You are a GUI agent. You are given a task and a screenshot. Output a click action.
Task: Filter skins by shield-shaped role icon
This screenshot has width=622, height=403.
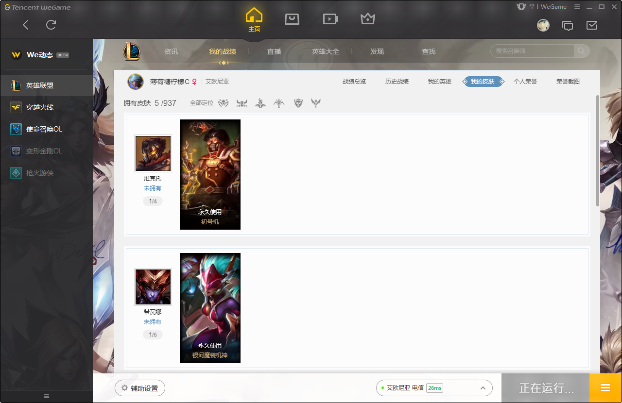[298, 103]
